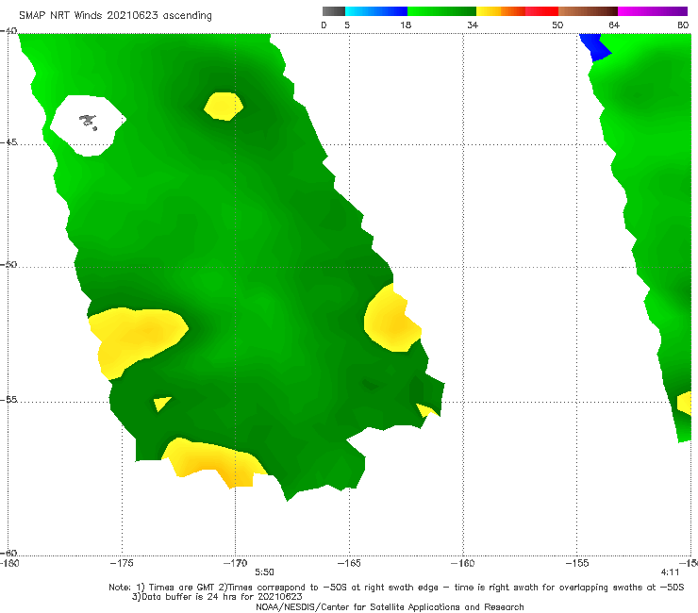Image resolution: width=698 pixels, height=613 pixels.
Task: Click the '5' label under the color bar
Action: coord(347,25)
